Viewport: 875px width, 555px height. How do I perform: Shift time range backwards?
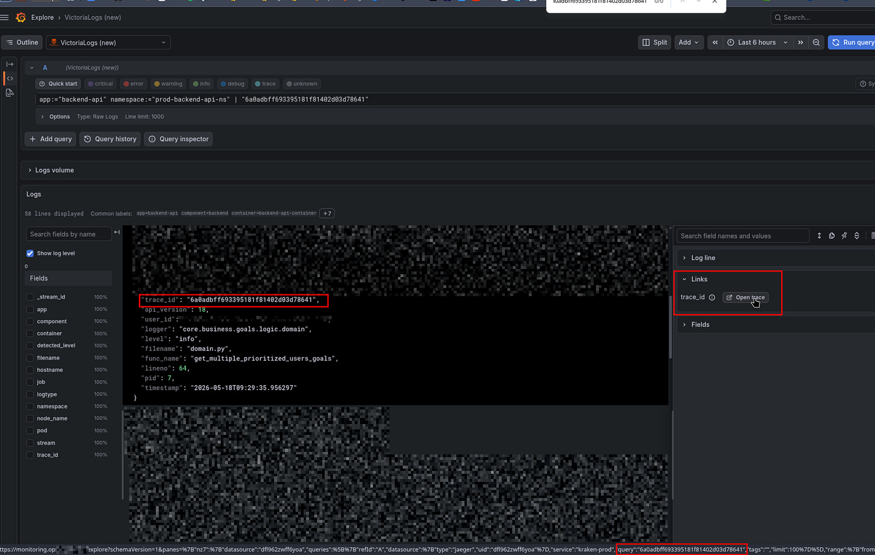coord(715,43)
